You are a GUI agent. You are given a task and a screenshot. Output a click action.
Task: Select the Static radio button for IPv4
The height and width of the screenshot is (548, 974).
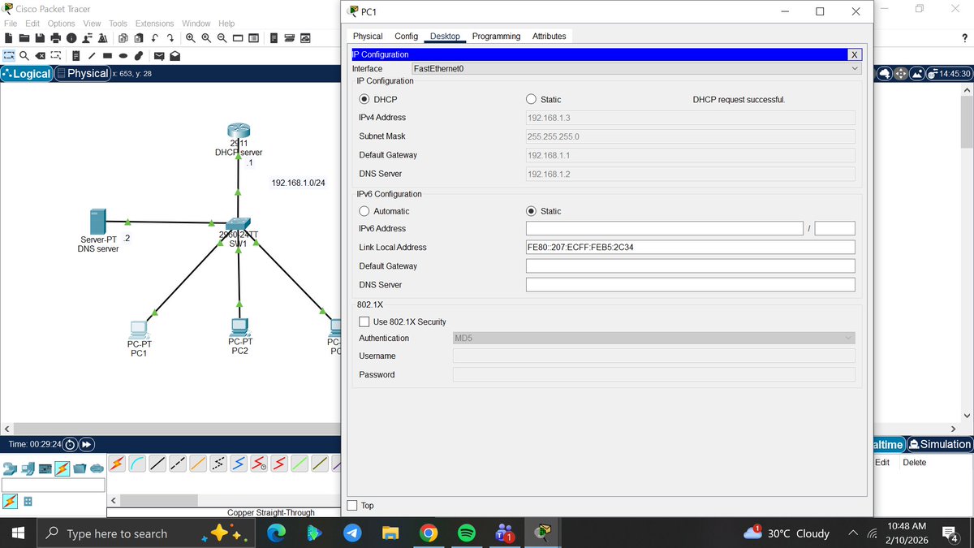[x=532, y=99]
